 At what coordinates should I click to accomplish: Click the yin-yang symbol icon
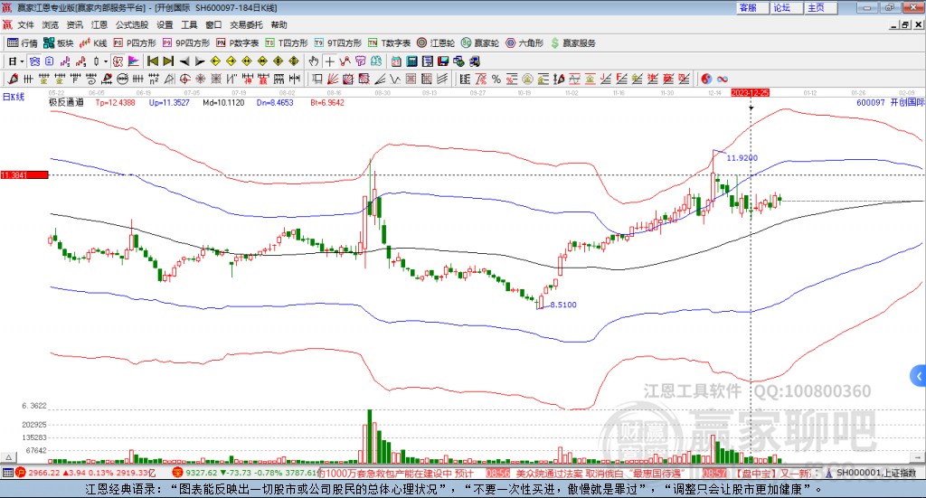coord(706,79)
